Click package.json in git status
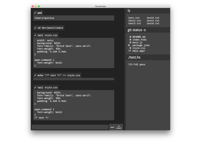The width and height of the screenshot is (201, 142). [x=141, y=45]
